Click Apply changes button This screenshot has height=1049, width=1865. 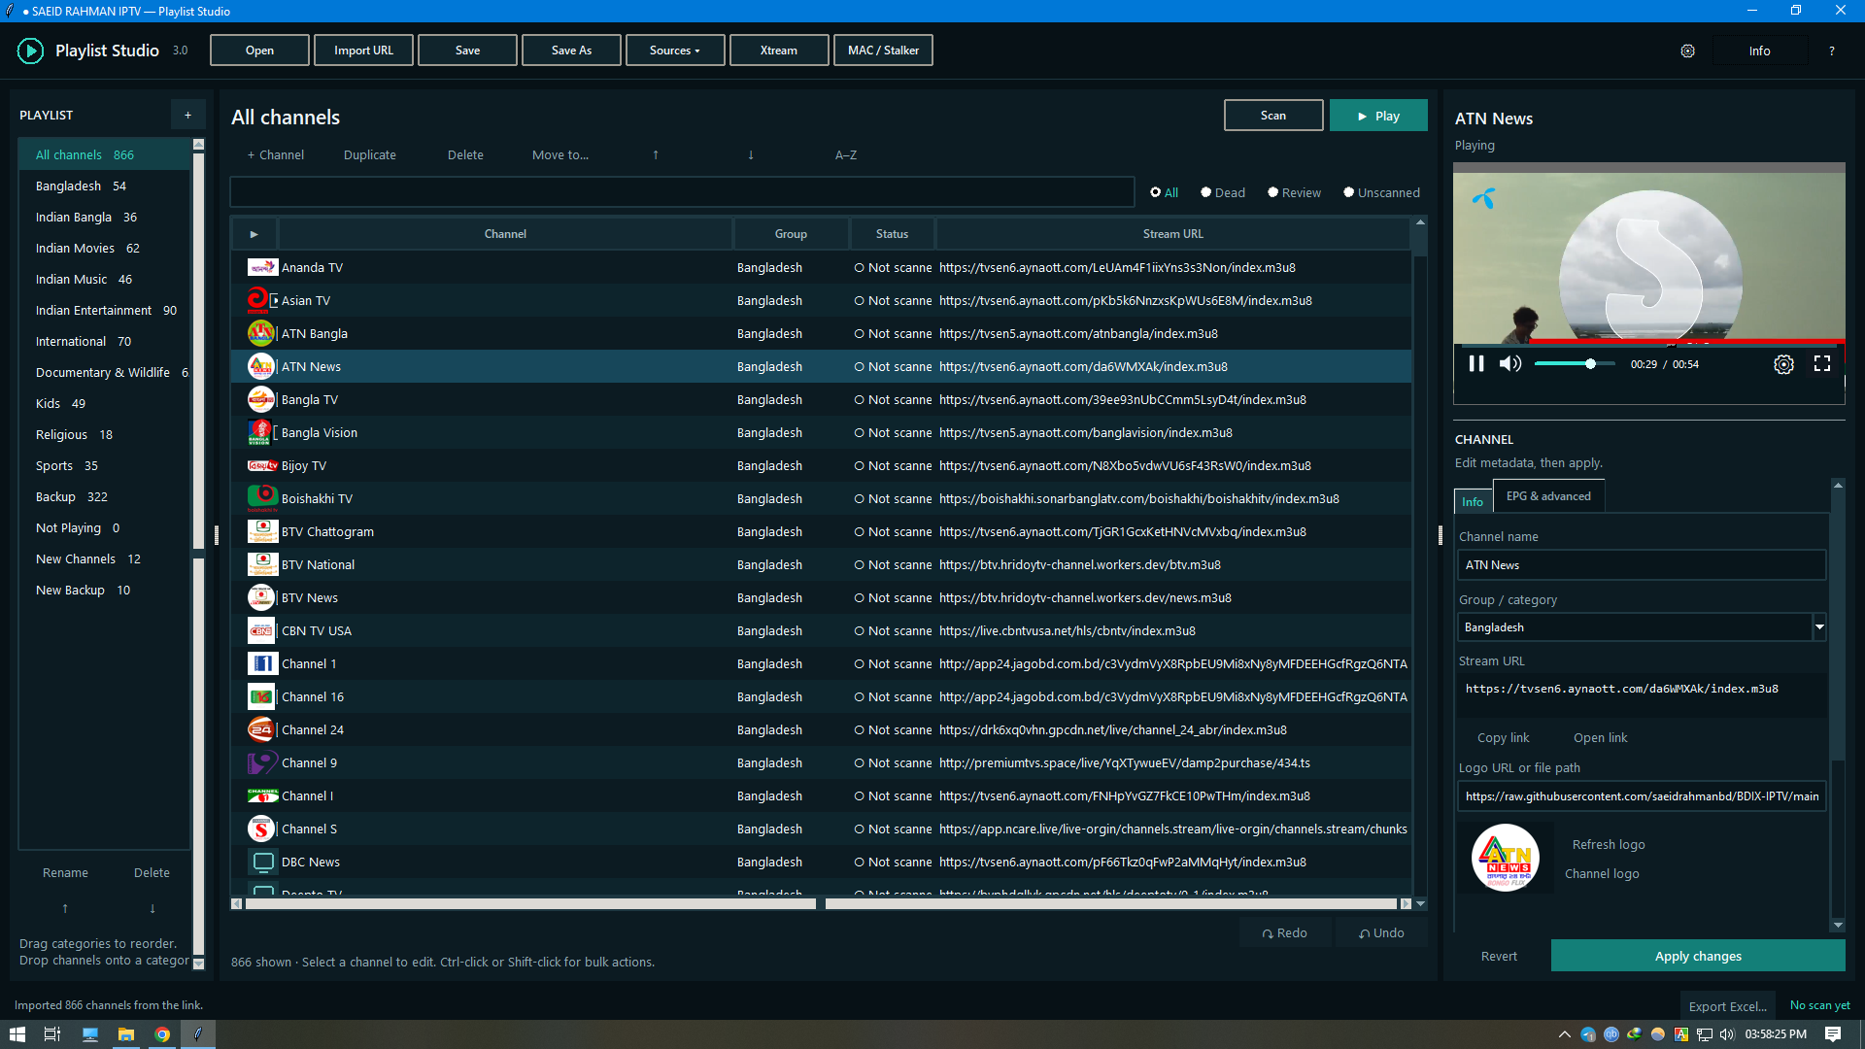click(x=1698, y=956)
